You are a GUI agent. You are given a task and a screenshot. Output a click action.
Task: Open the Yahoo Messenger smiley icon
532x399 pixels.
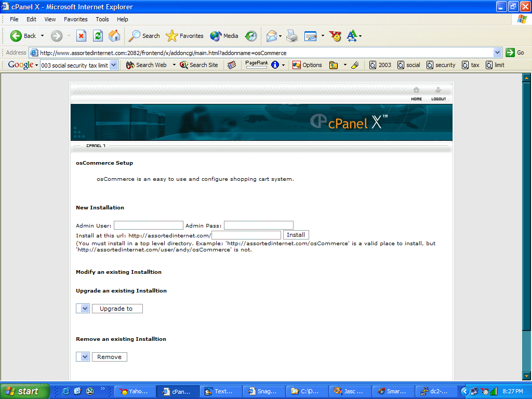[335, 36]
